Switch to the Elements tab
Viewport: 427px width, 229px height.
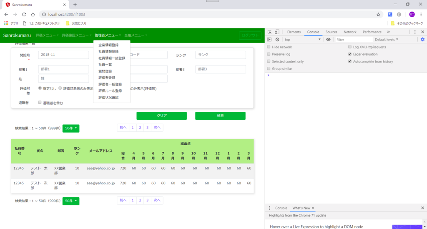click(x=294, y=32)
